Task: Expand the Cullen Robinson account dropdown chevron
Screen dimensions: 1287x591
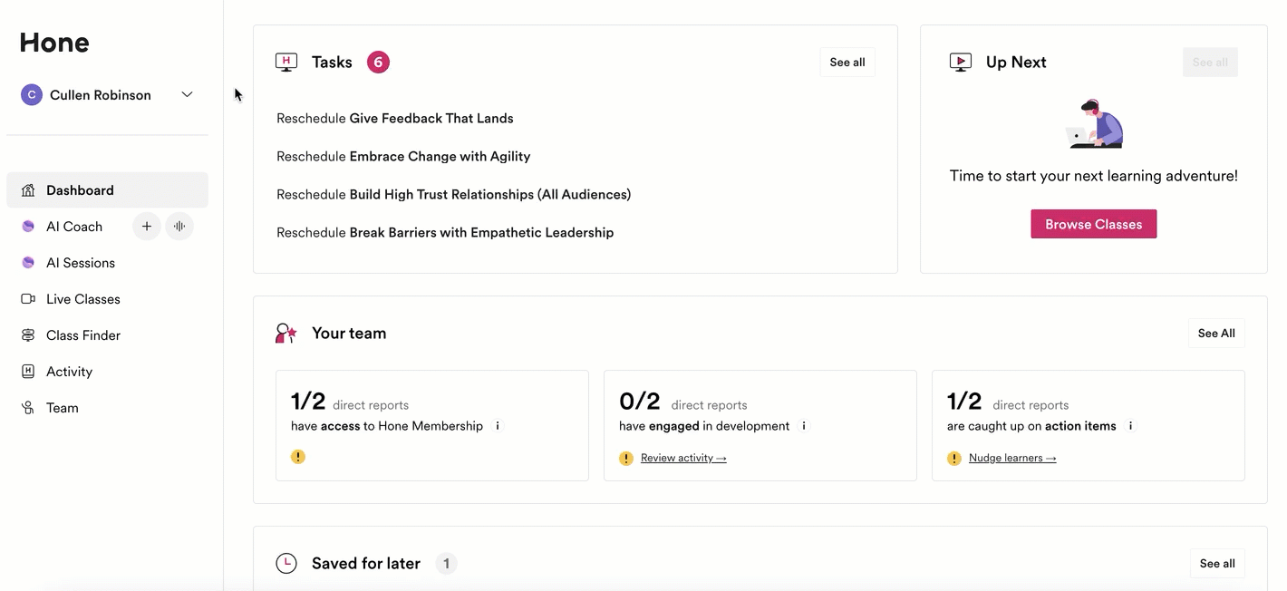Action: pos(187,95)
